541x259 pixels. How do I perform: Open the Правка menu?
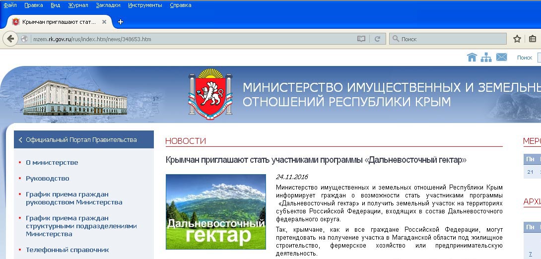pyautogui.click(x=34, y=5)
